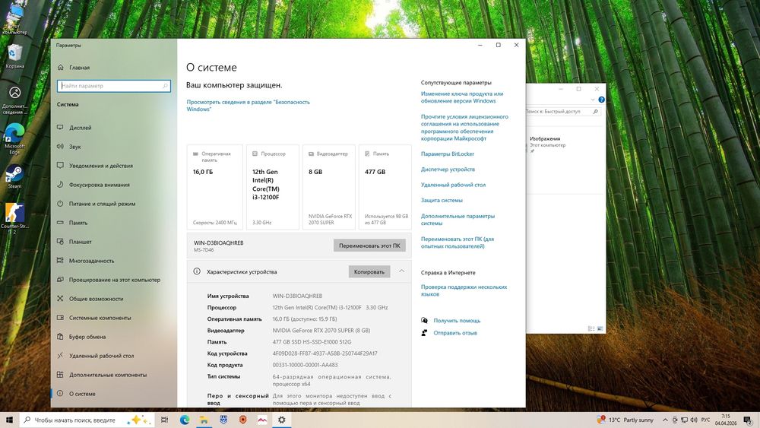Click rename PC for advanced users link

(x=457, y=243)
